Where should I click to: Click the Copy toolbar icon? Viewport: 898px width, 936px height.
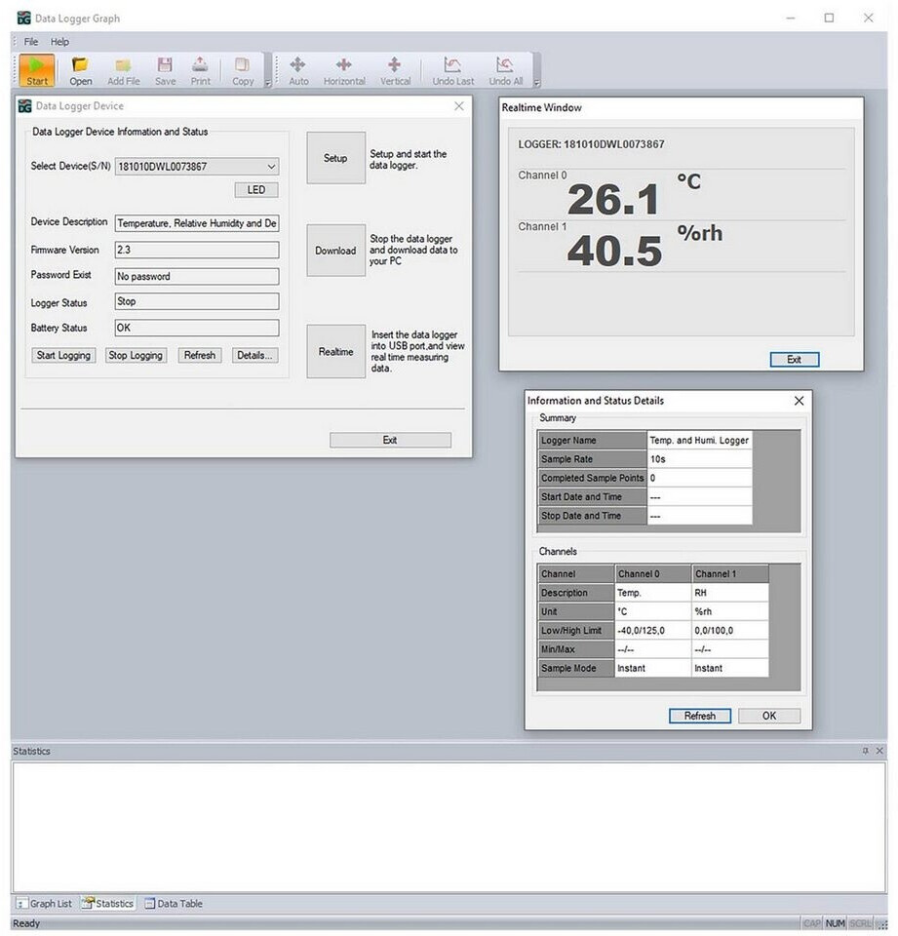pyautogui.click(x=243, y=70)
